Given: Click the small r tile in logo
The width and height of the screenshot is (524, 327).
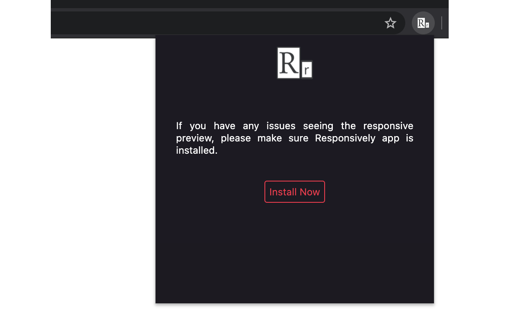Looking at the screenshot, I should (307, 69).
